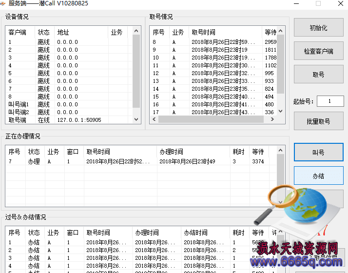Click the 批量取号 button
348x273 pixels.
coord(318,121)
